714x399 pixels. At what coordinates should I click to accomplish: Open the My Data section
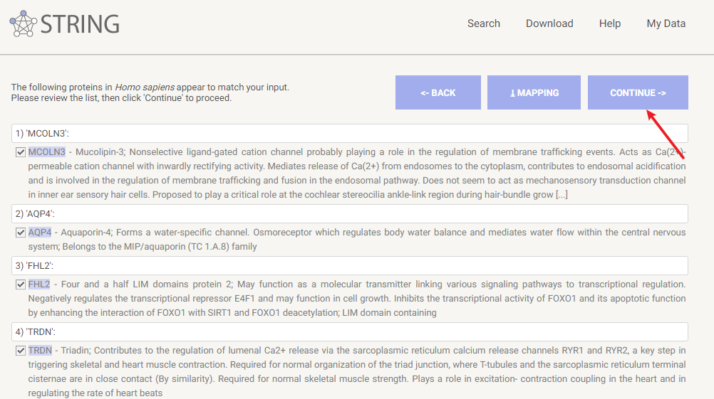click(x=666, y=23)
